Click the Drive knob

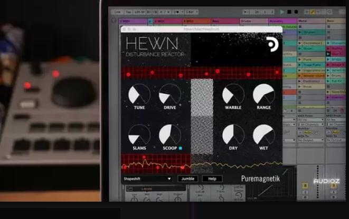(170, 95)
